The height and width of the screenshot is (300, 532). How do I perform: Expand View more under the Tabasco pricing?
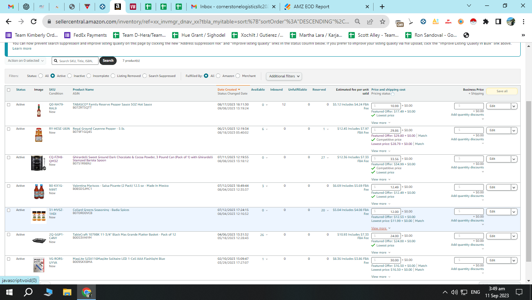click(381, 123)
